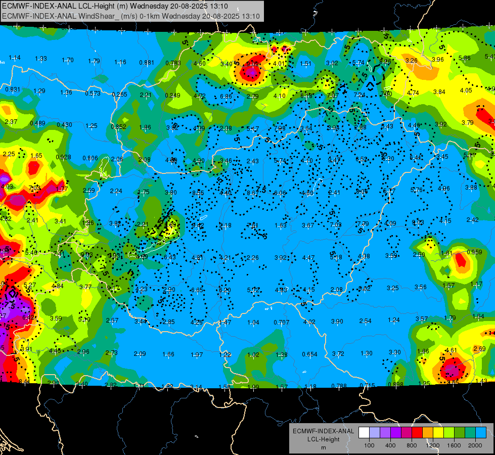
Task: Click the wind shear value 4.84
Action: [x=58, y=286]
